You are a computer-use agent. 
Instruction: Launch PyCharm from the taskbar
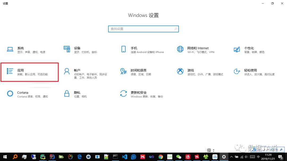pos(43,157)
